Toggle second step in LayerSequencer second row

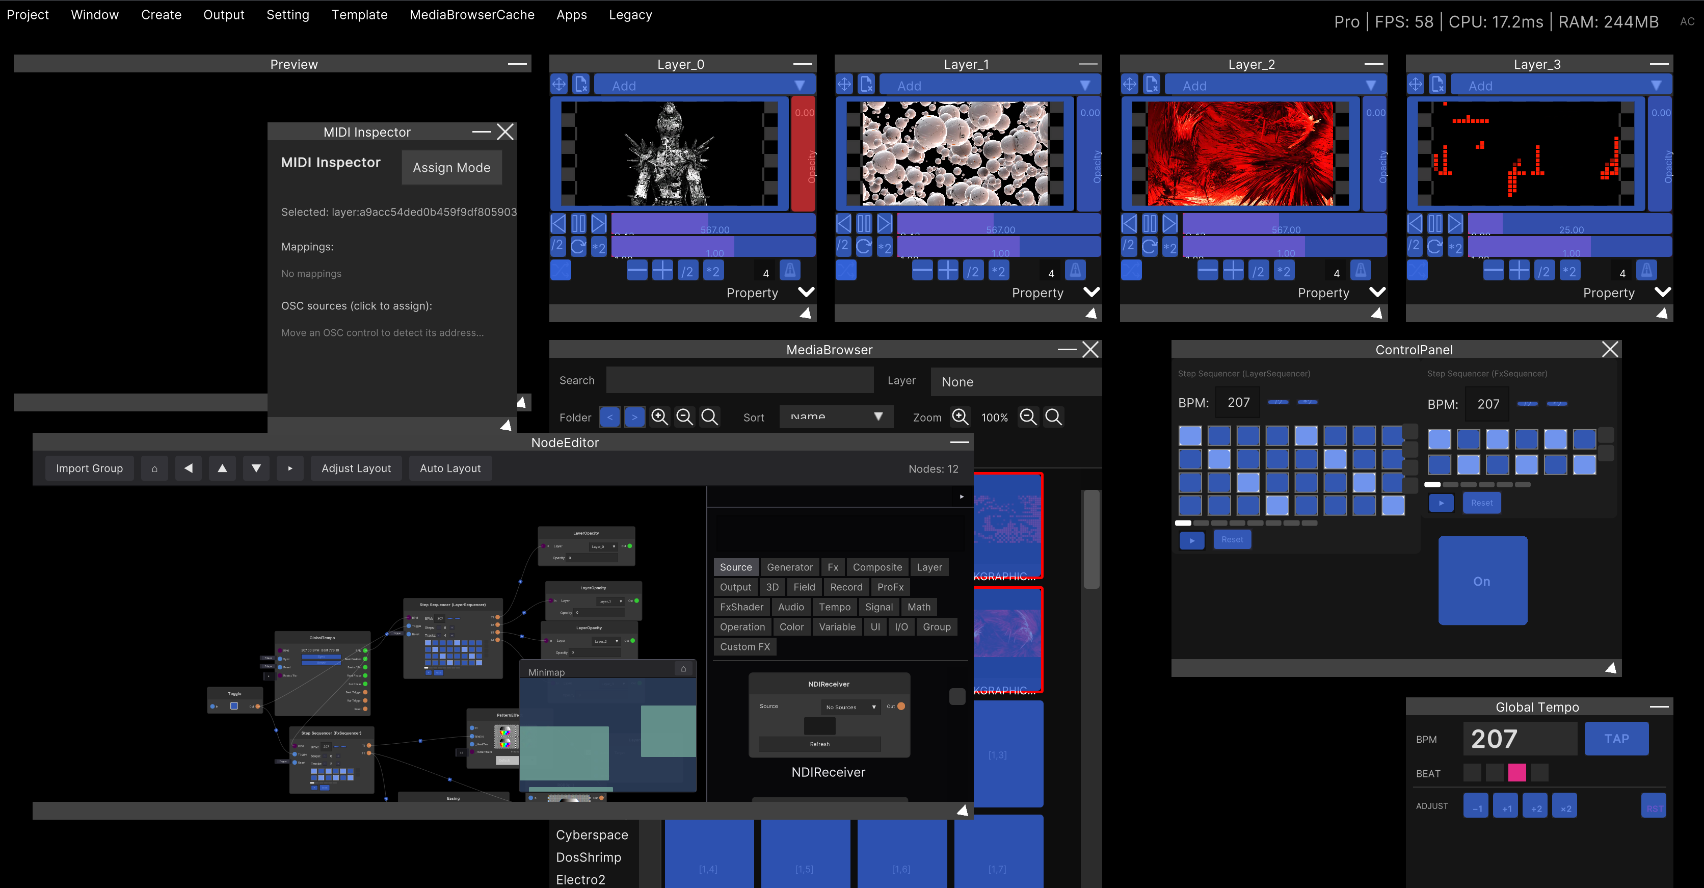[x=1219, y=459]
